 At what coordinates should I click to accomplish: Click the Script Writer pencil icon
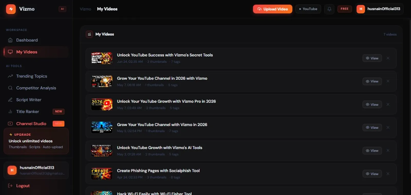[10, 100]
